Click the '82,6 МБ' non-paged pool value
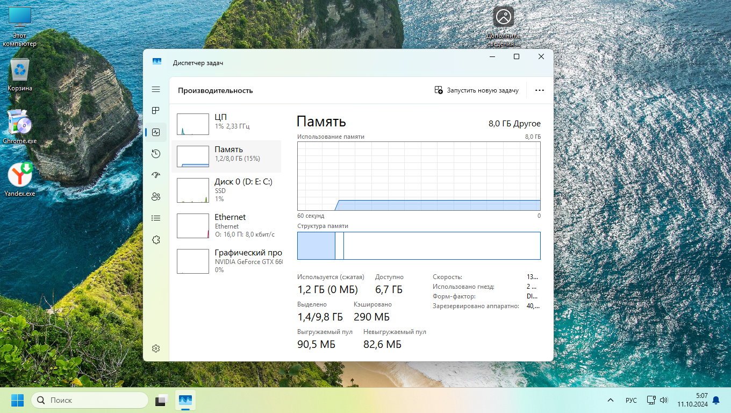This screenshot has height=413, width=731. coord(382,345)
